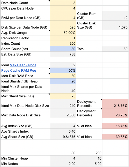Select the CPUs per Data Node value
Viewport: 129px width, 167px height.
click(63, 8)
